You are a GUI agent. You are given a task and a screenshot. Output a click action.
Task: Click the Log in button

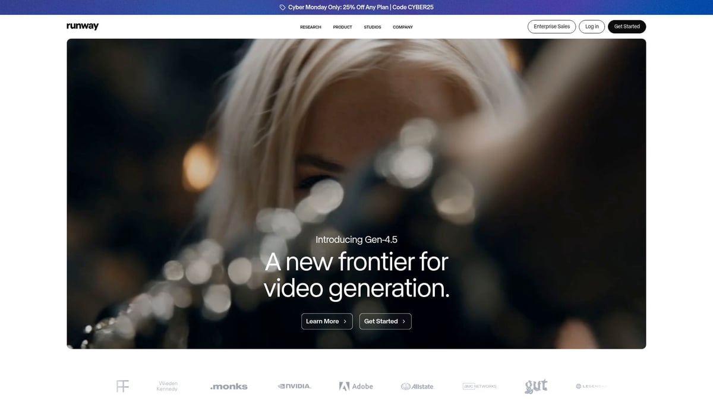591,26
